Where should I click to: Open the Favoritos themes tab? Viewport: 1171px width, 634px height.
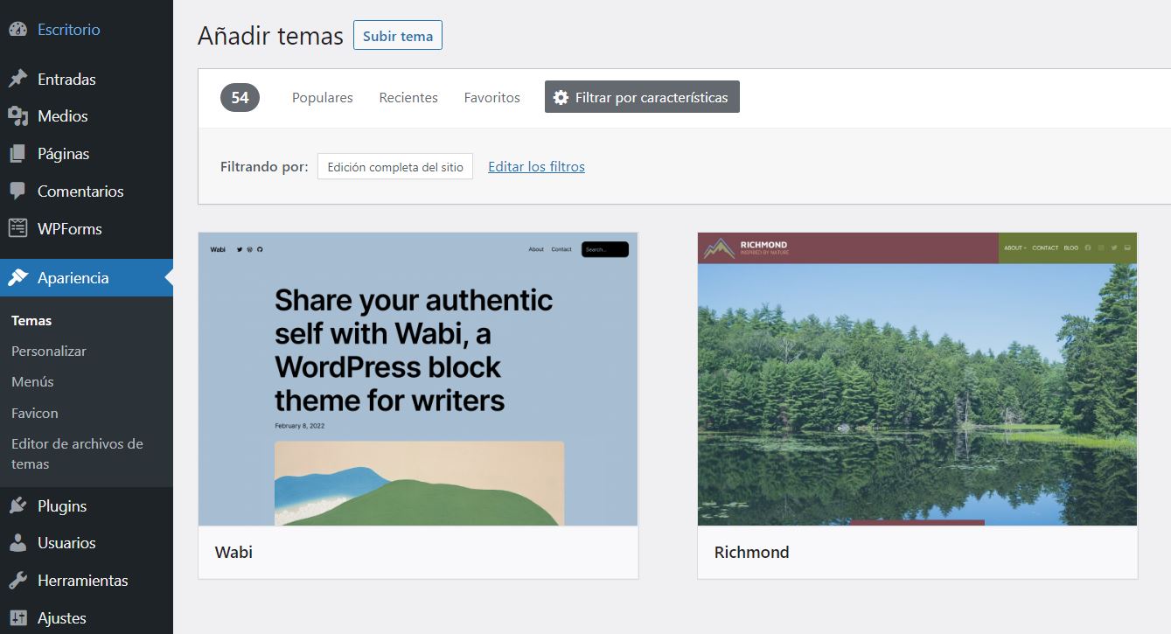[491, 98]
